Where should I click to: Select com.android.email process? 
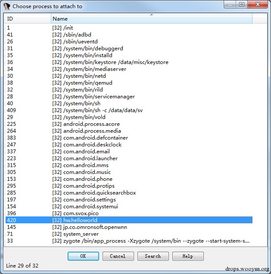tap(129, 152)
